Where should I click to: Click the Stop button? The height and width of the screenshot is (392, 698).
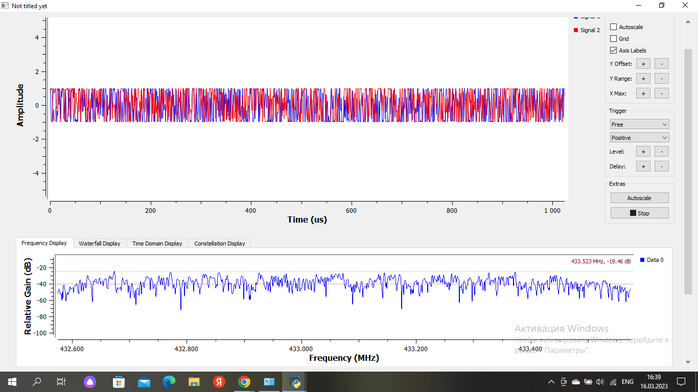[x=639, y=213]
